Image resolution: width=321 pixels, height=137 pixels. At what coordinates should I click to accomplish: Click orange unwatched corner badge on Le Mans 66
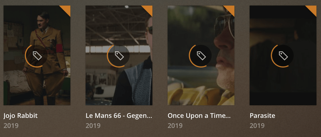tap(149, 9)
